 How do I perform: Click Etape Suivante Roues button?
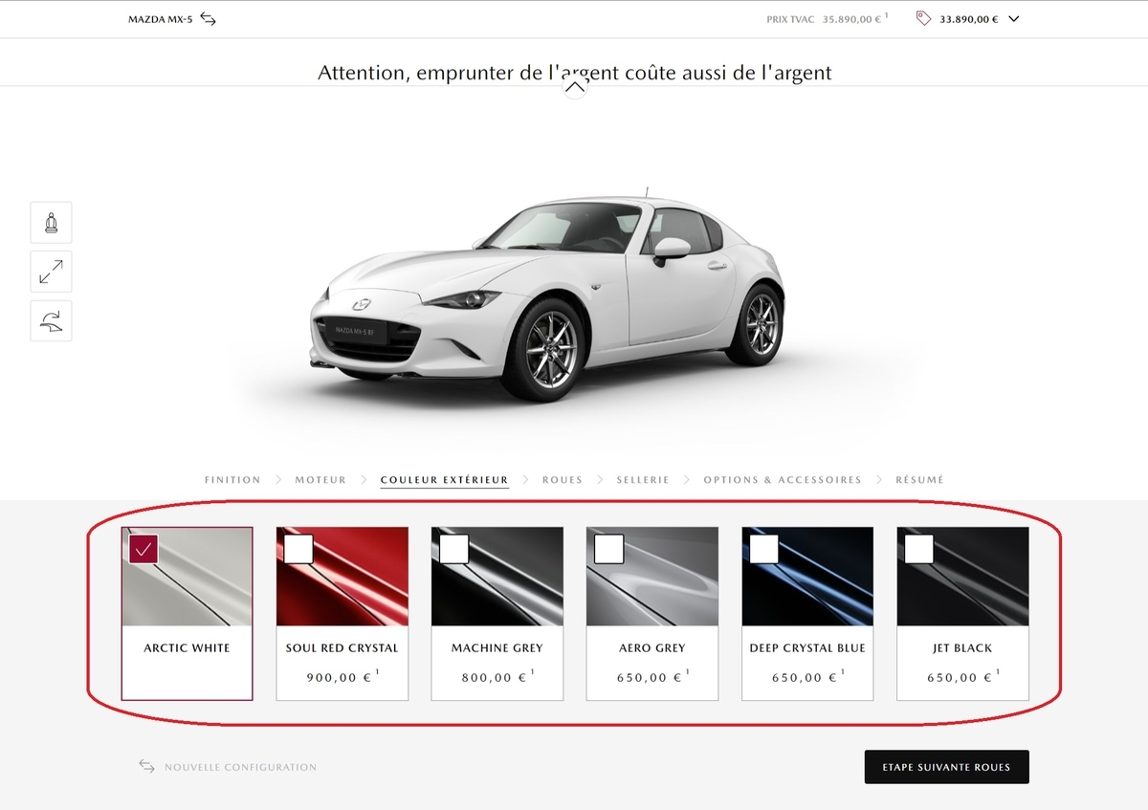coord(947,767)
